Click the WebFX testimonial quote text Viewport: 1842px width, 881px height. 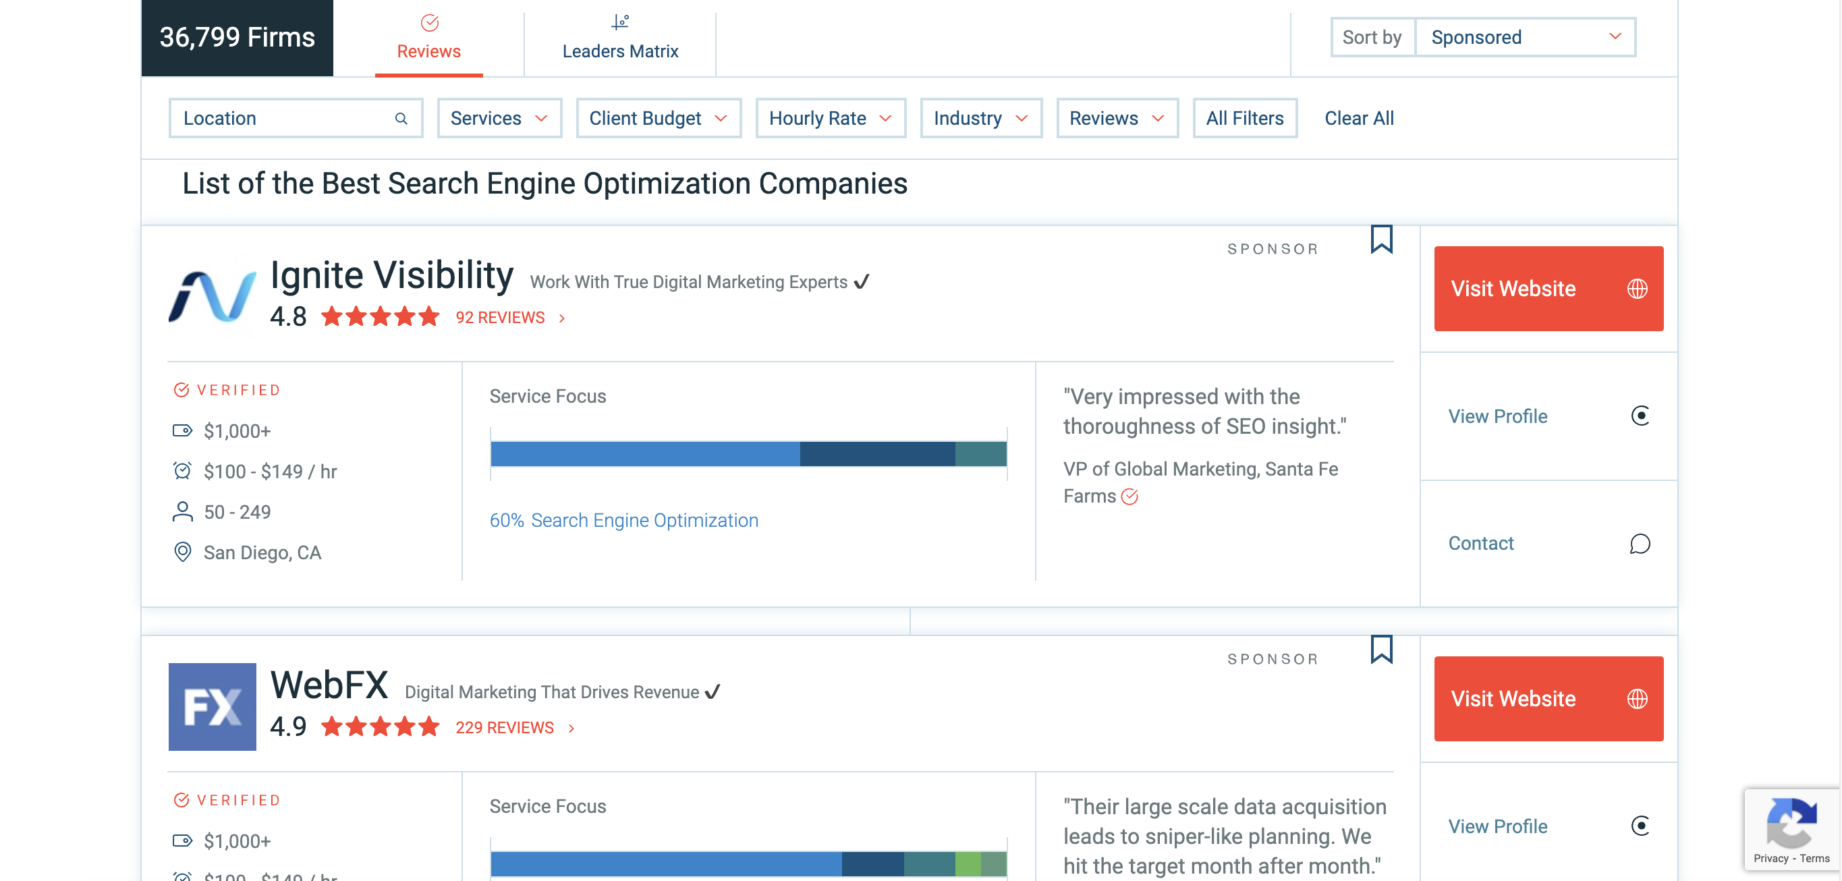(1224, 836)
